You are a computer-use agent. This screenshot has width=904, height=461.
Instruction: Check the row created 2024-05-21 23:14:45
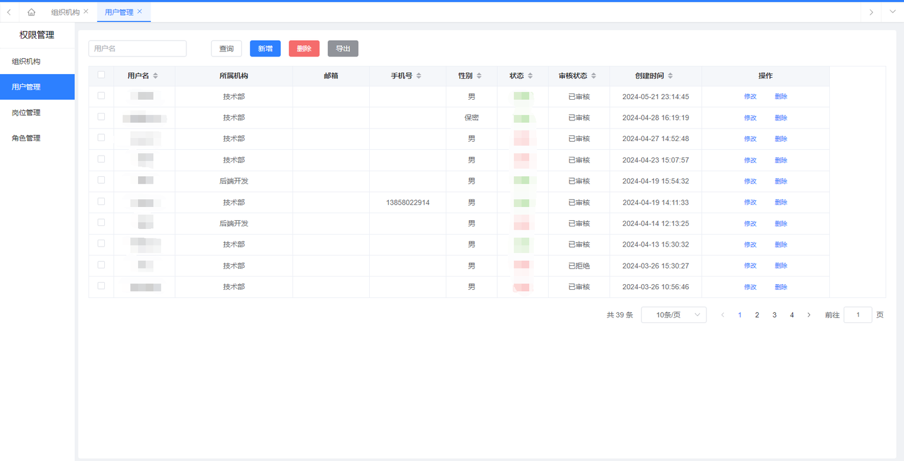[x=101, y=95]
